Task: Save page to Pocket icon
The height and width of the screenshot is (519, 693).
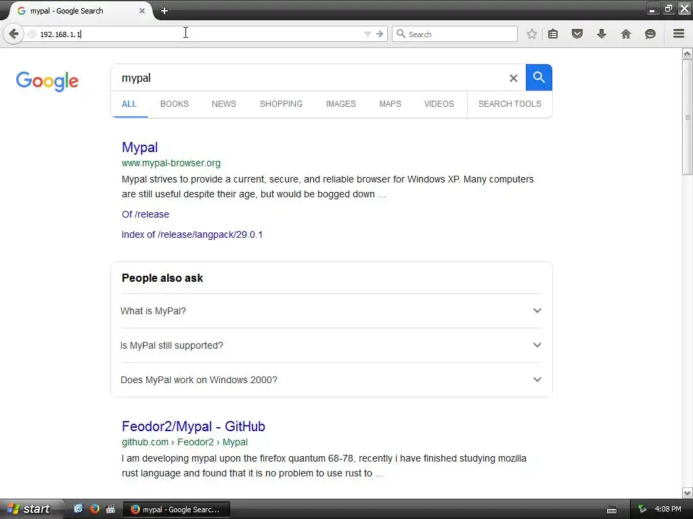Action: pyautogui.click(x=577, y=34)
